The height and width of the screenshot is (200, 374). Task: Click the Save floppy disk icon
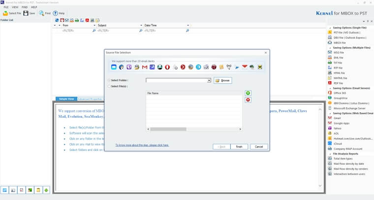click(26, 13)
